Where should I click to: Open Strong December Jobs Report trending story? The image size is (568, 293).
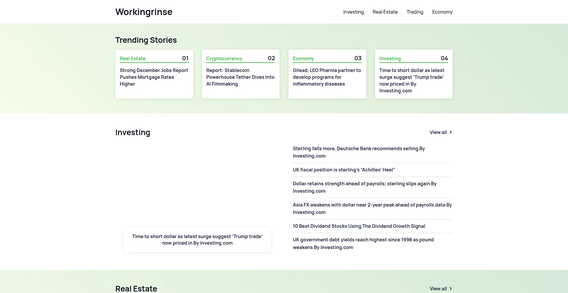(x=154, y=77)
